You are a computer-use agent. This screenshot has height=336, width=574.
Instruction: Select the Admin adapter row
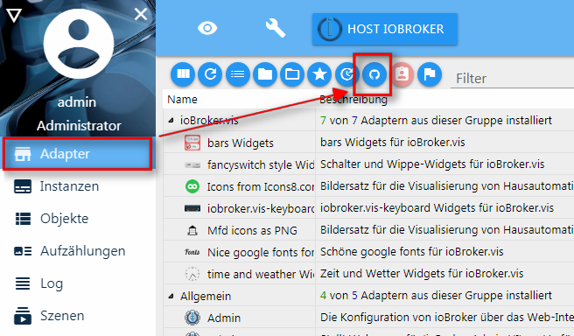tap(368, 318)
